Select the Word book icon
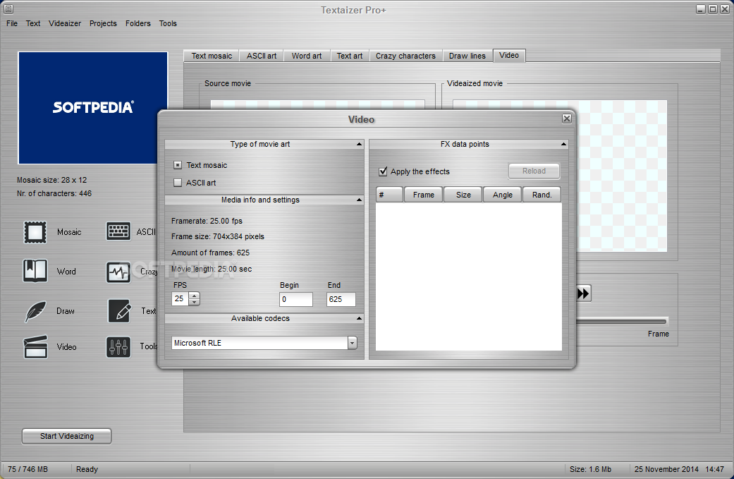Image resolution: width=734 pixels, height=479 pixels. tap(35, 271)
